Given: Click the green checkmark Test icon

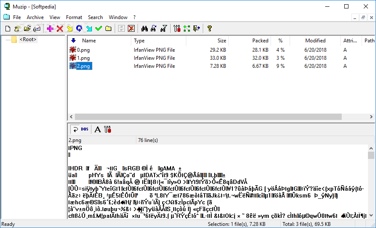Looking at the screenshot, I should click(x=99, y=28).
